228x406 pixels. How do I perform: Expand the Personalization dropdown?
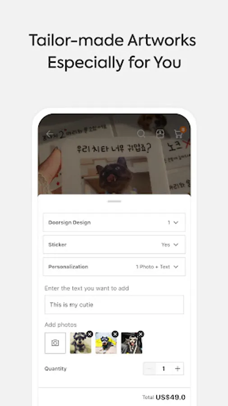(x=114, y=267)
